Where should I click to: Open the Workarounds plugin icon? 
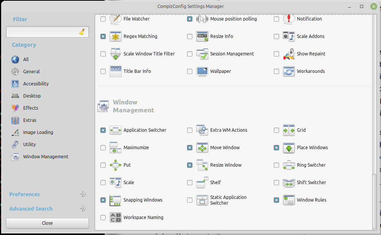coord(289,71)
